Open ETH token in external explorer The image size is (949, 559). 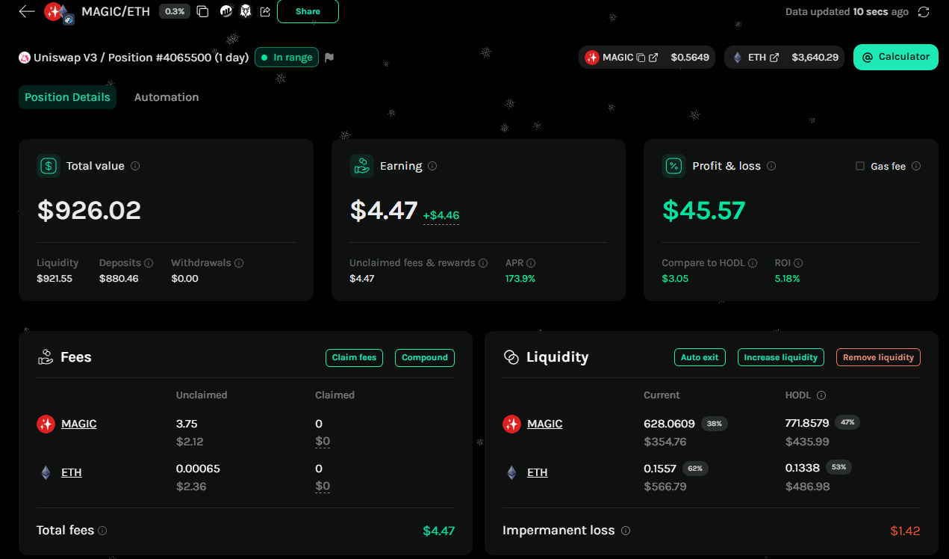coord(774,58)
